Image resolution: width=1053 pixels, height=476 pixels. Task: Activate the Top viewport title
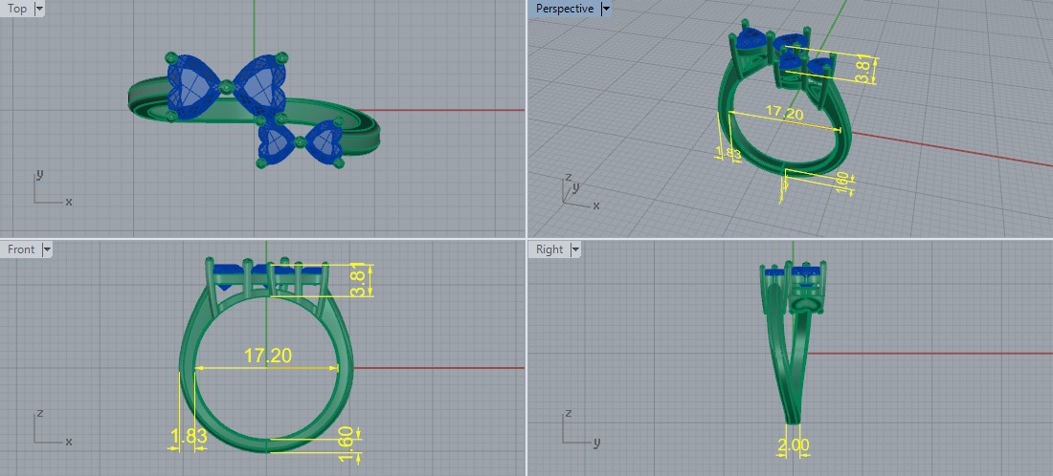tap(17, 9)
